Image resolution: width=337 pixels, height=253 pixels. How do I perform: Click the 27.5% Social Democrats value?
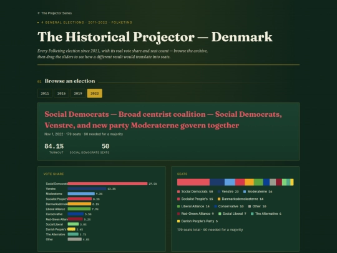[153, 184]
